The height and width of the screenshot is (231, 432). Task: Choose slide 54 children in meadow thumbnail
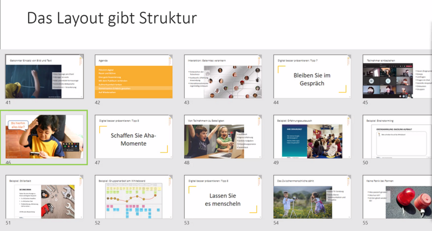click(x=312, y=197)
